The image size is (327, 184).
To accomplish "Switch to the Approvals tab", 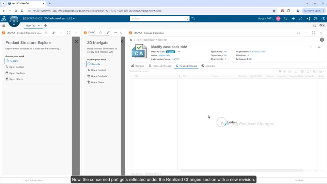I will pyautogui.click(x=208, y=66).
